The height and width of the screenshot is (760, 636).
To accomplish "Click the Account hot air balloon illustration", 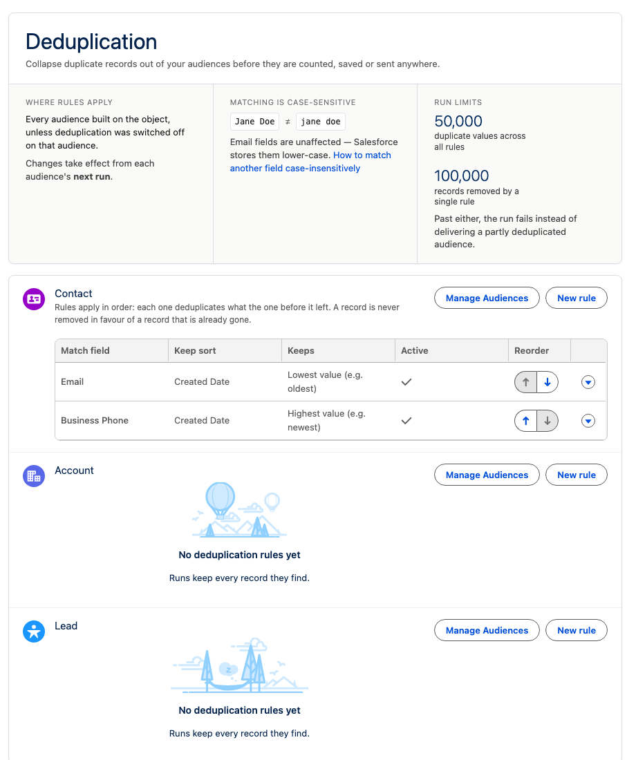I will click(x=239, y=510).
